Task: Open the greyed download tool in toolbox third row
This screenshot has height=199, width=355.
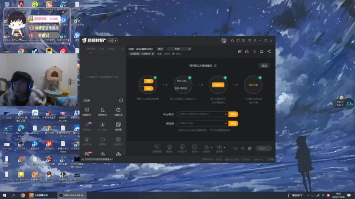Action: coord(87,141)
